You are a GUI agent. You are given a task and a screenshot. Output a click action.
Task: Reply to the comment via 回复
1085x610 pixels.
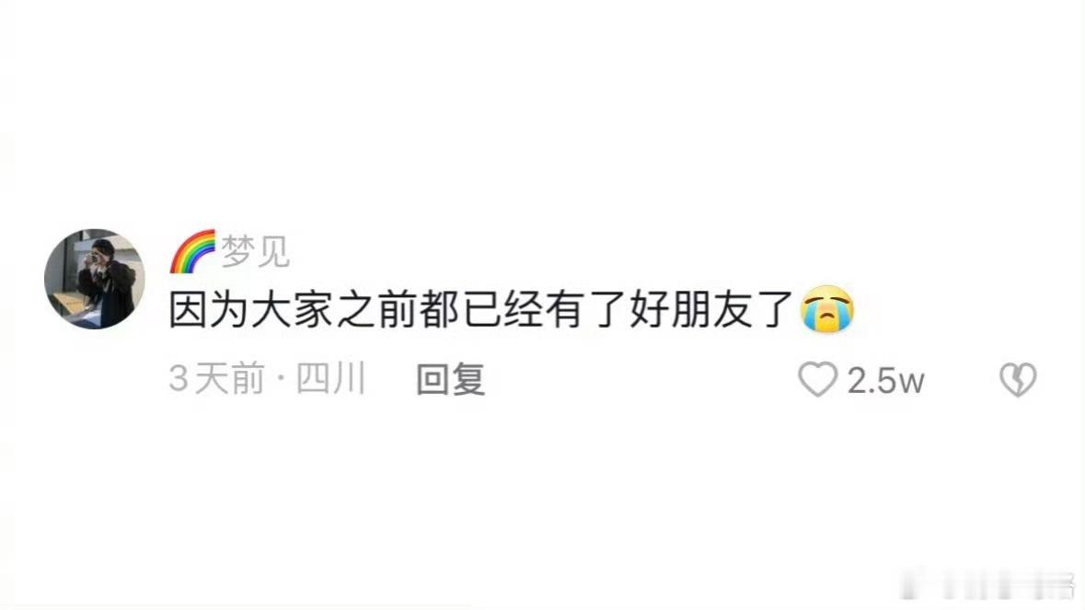450,380
